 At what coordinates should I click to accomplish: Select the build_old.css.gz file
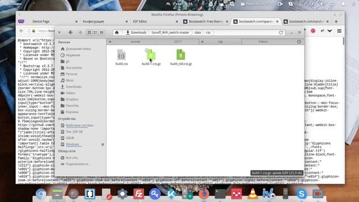click(x=181, y=57)
